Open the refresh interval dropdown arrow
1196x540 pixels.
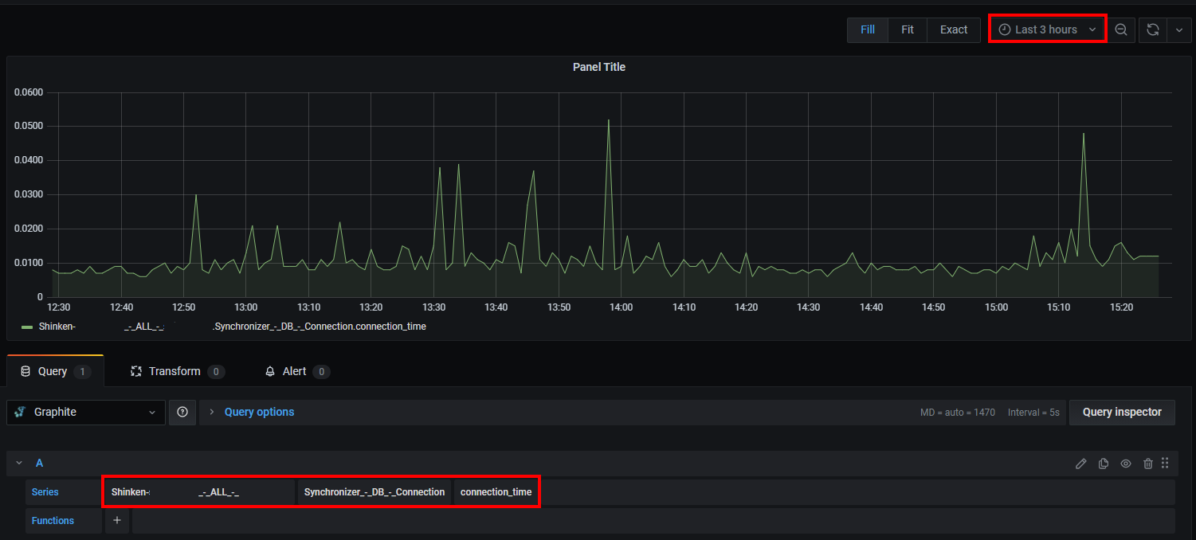coord(1179,29)
